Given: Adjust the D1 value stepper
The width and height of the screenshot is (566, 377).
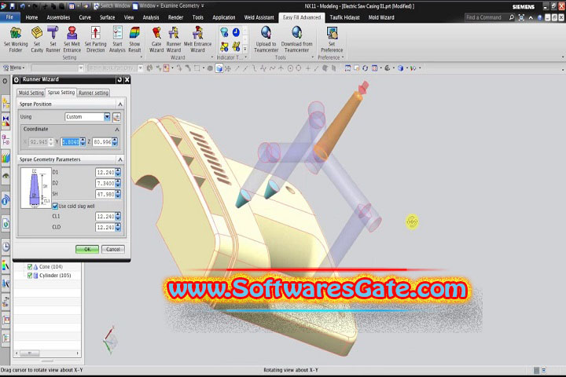Looking at the screenshot, I should (x=118, y=173).
